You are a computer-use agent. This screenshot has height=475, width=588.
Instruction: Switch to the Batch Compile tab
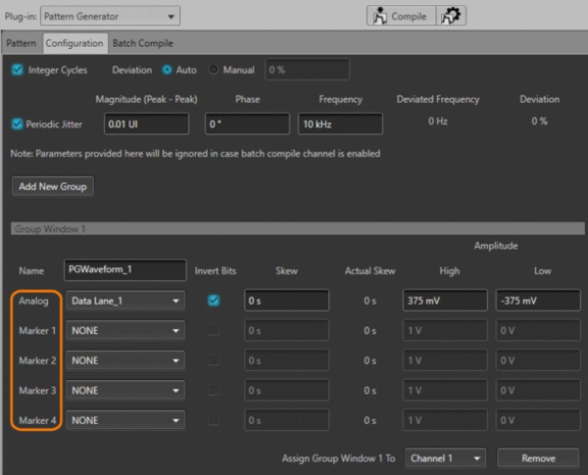point(144,44)
